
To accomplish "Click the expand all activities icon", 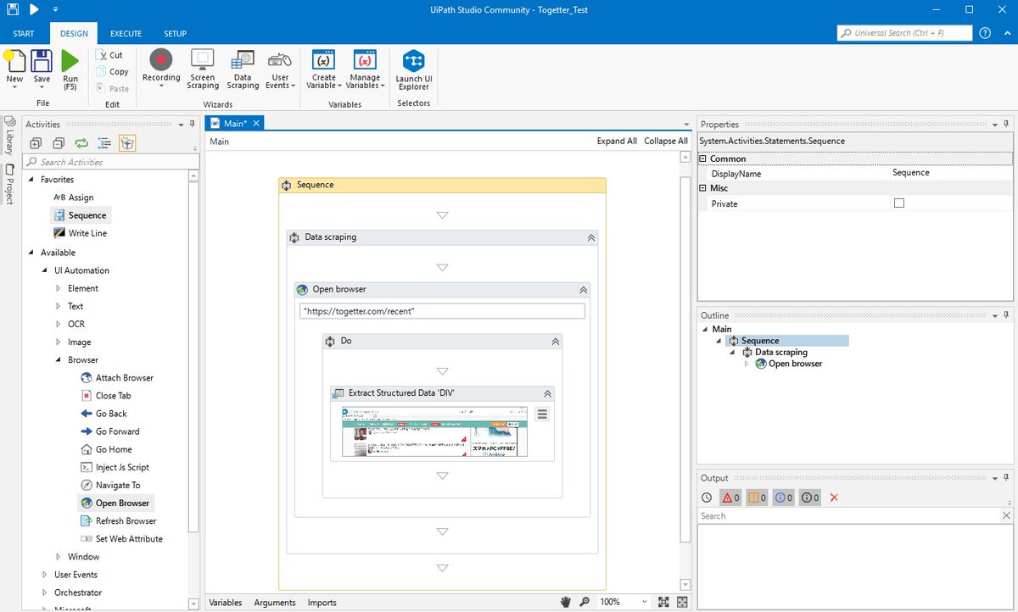I will click(36, 143).
